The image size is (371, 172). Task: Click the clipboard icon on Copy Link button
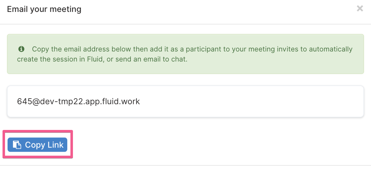click(x=17, y=145)
